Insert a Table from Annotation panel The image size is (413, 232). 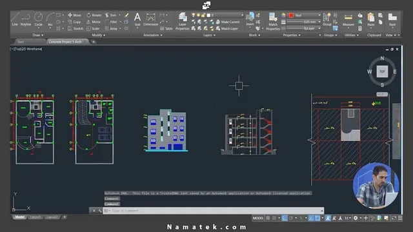tap(166, 28)
